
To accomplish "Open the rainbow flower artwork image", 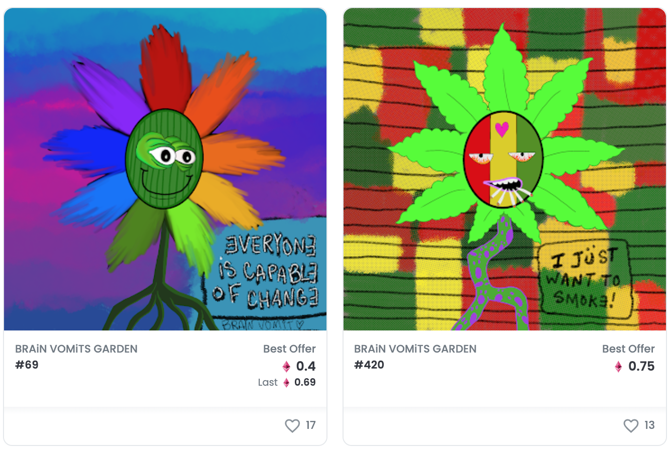I will pyautogui.click(x=165, y=169).
